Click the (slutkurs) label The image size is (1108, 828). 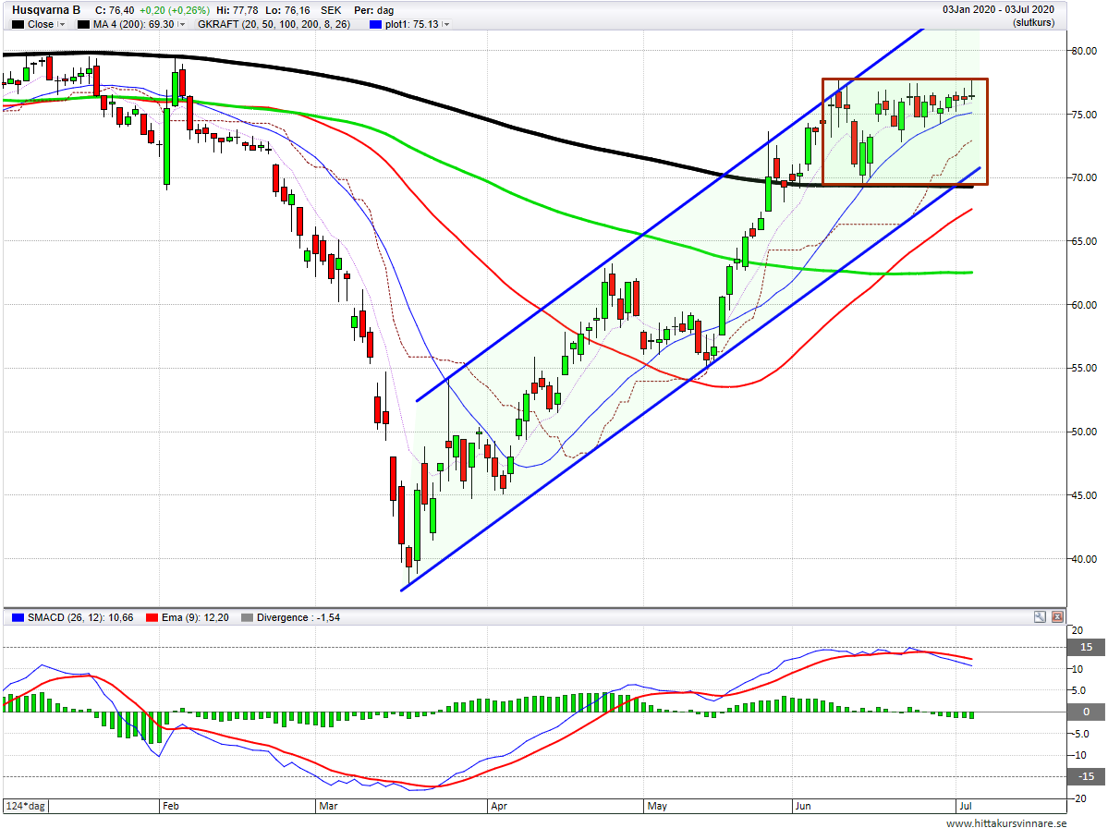point(1034,22)
